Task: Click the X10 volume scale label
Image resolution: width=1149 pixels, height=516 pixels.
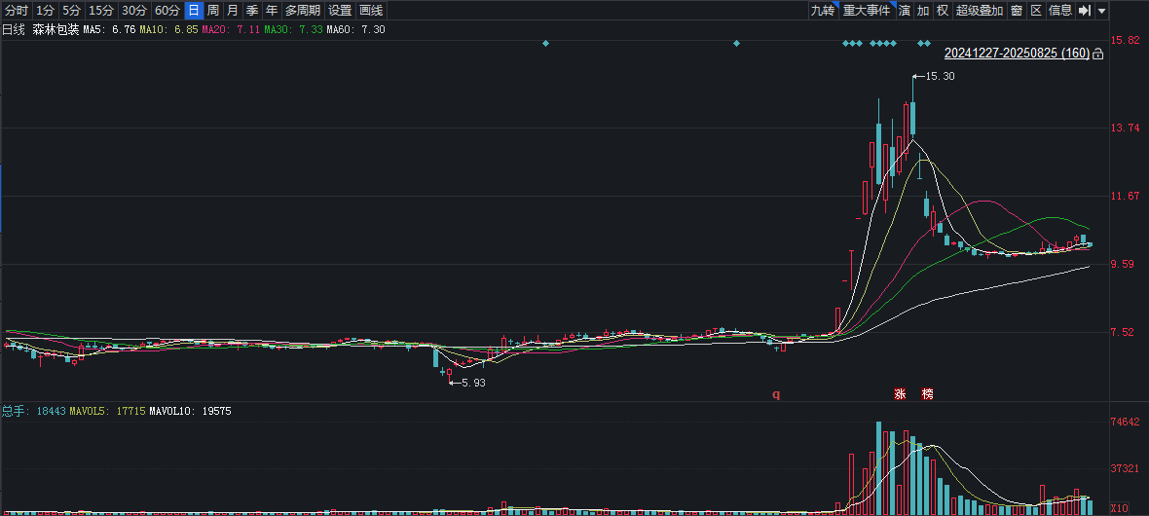Action: (x=1120, y=508)
